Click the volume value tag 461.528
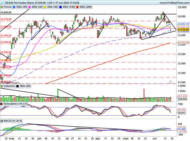Screen dimensions: 190x141 pos(182,96)
